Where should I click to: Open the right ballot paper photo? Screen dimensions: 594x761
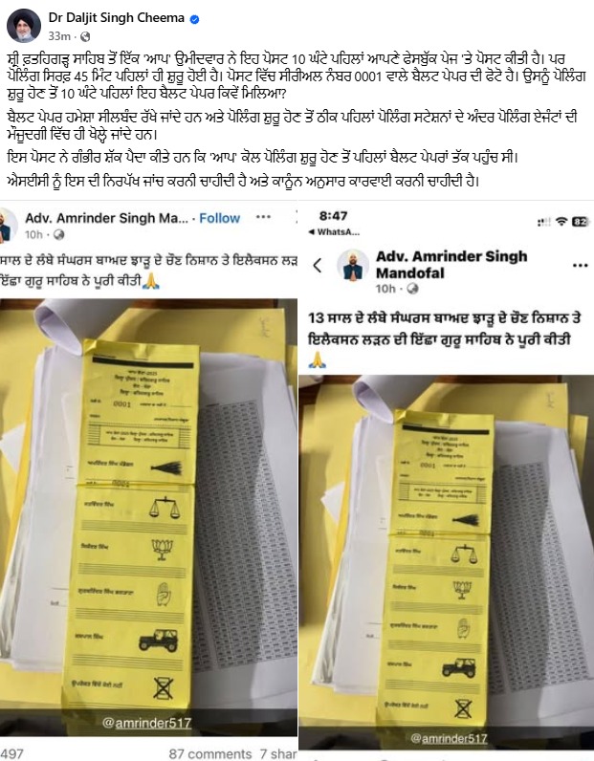[x=446, y=562]
